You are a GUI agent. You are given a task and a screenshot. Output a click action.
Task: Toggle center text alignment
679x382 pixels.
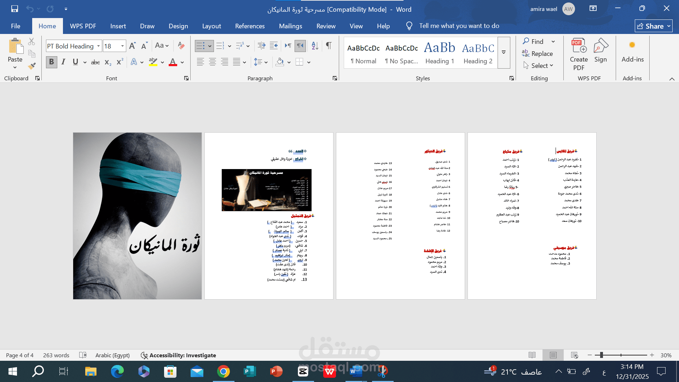[213, 62]
